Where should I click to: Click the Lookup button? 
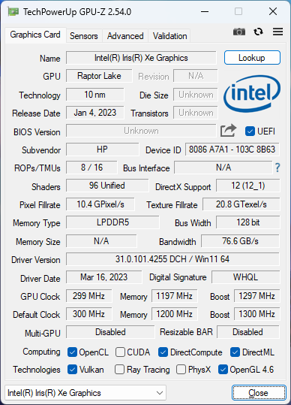252,58
